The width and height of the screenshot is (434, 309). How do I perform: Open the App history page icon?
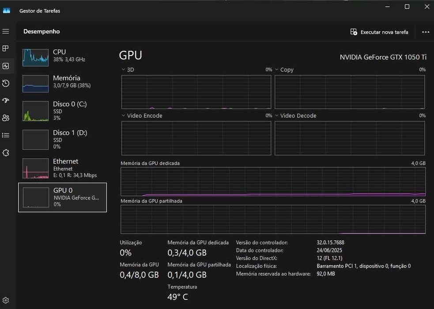(x=6, y=83)
